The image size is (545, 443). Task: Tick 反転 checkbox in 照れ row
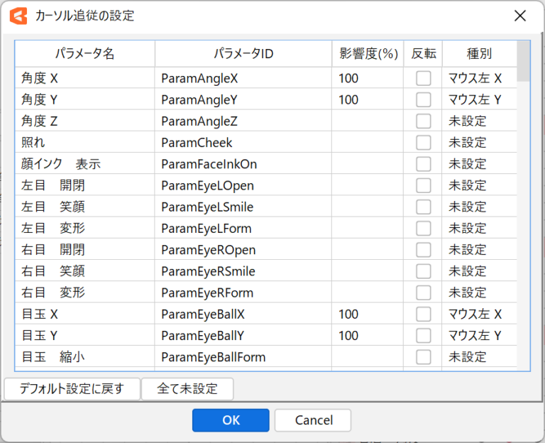[423, 143]
